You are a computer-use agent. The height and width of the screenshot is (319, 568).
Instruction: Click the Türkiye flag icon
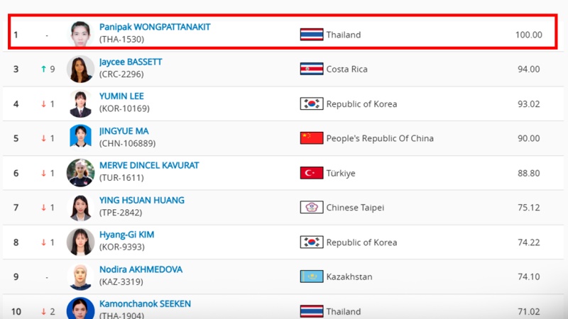point(312,172)
